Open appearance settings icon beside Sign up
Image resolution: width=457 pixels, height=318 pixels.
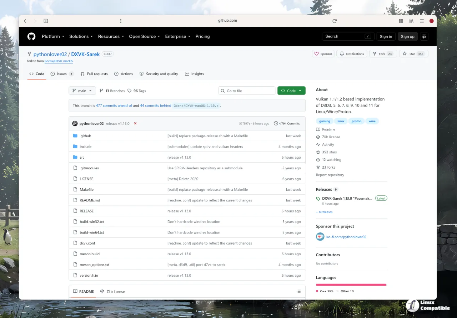[x=424, y=36]
